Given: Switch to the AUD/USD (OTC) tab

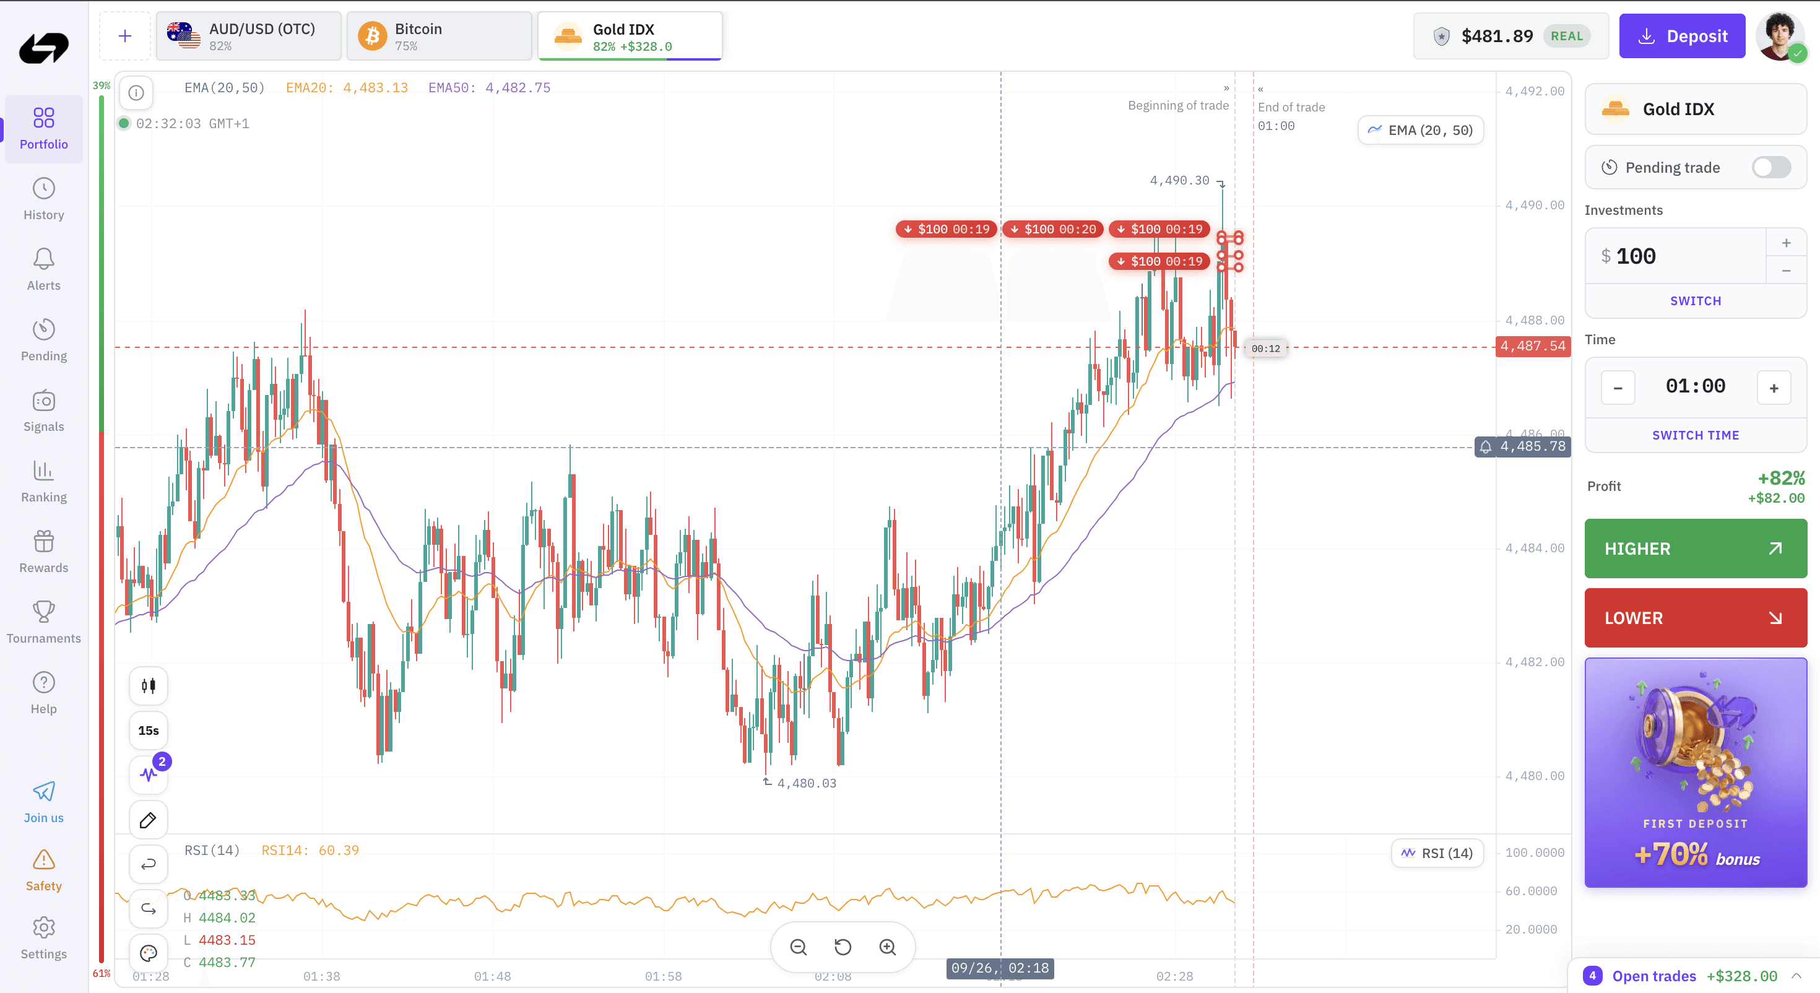Looking at the screenshot, I should point(249,36).
